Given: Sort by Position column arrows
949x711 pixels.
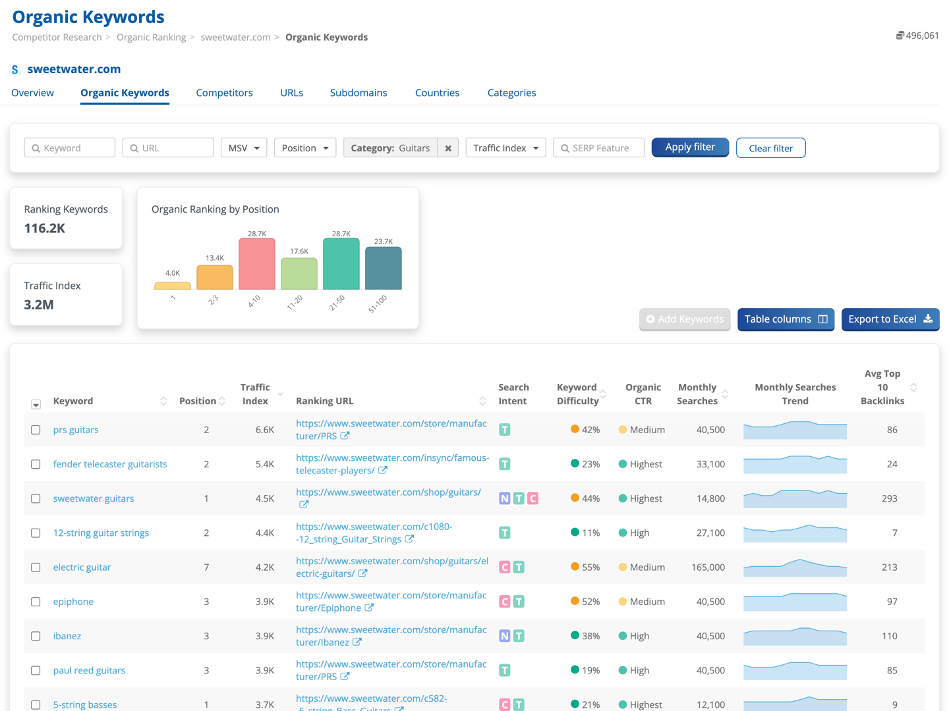Looking at the screenshot, I should 222,401.
